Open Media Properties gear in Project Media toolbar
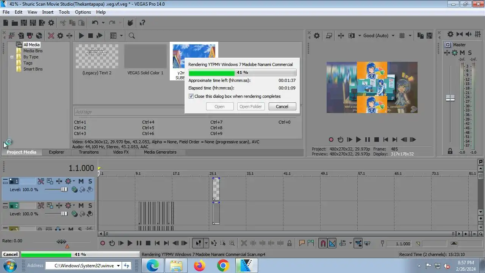485x273 pixels. 60,36
